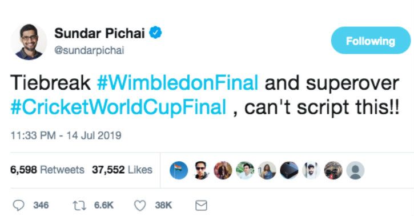
Task: Open the #WimbledonFinal hashtag
Action: click(178, 83)
